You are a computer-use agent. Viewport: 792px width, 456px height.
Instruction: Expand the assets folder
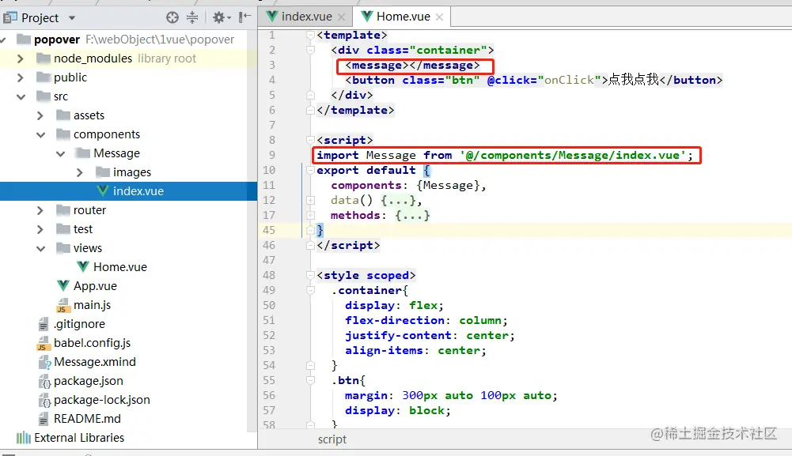click(x=40, y=115)
